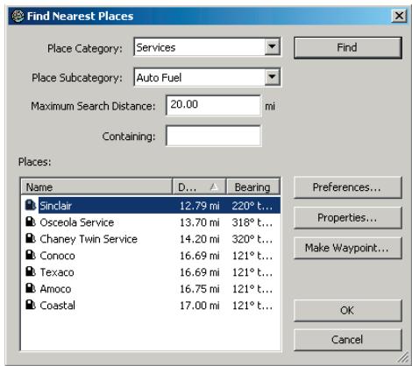This screenshot has width=412, height=366.
Task: Click Make Waypoint button
Action: tap(348, 248)
